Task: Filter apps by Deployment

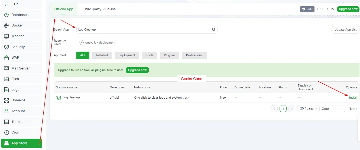Action: coord(127,55)
